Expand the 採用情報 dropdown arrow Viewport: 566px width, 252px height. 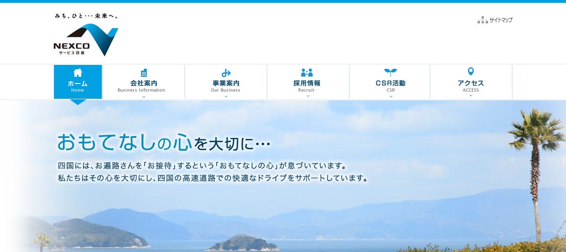tap(308, 96)
